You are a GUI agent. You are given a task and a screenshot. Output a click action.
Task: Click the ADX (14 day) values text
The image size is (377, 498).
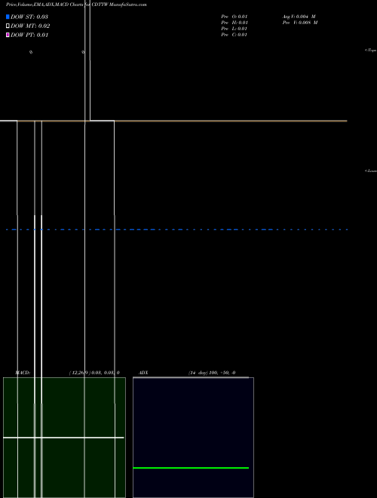coord(212,373)
